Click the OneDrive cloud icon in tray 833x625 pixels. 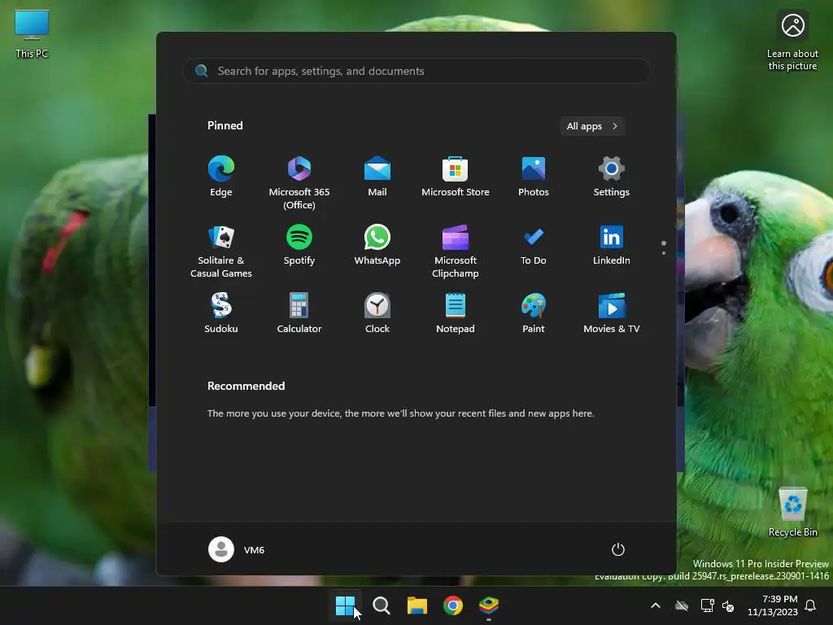[682, 605]
